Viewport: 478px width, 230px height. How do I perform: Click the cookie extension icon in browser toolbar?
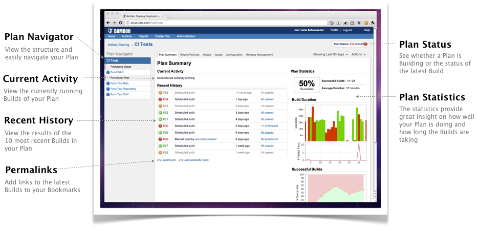(x=366, y=23)
